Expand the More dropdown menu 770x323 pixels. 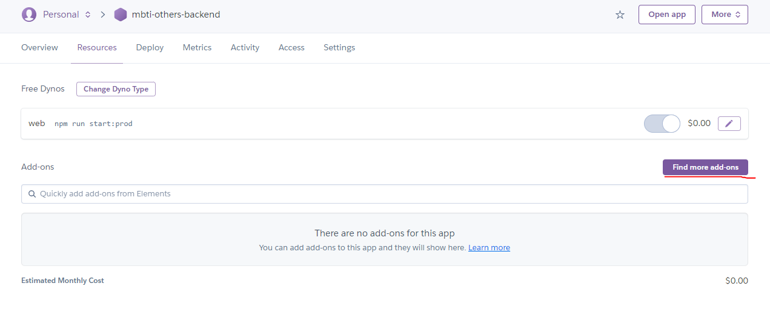(x=725, y=15)
